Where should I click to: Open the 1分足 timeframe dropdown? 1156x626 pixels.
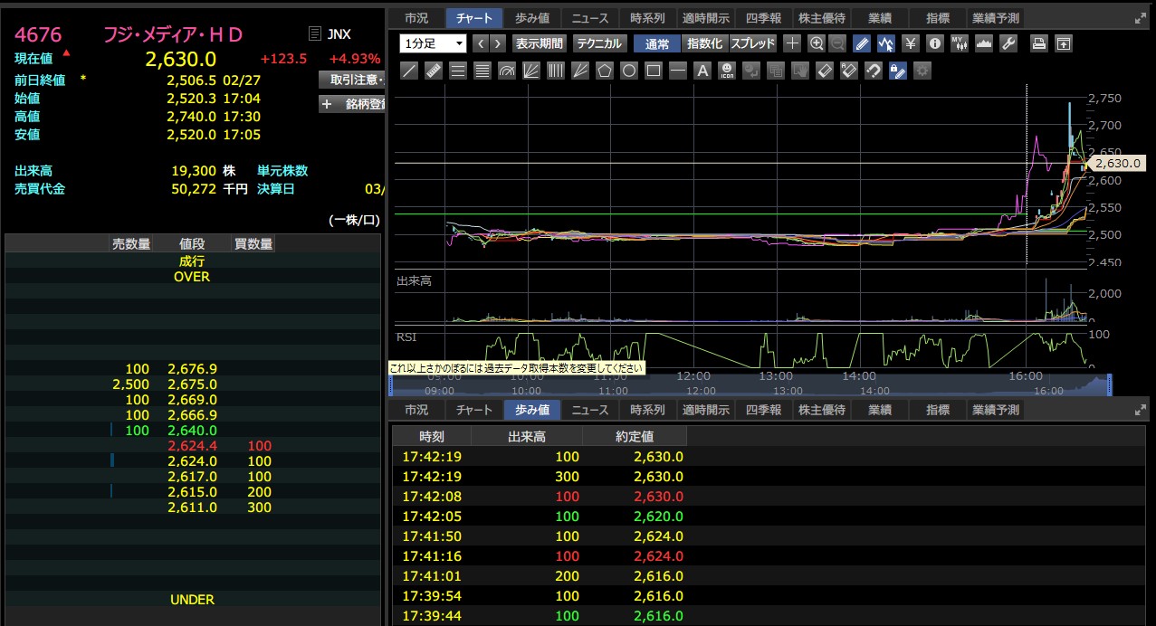[433, 43]
